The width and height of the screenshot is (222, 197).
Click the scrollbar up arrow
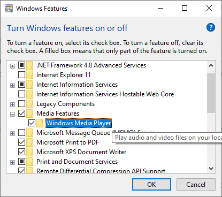[211, 66]
